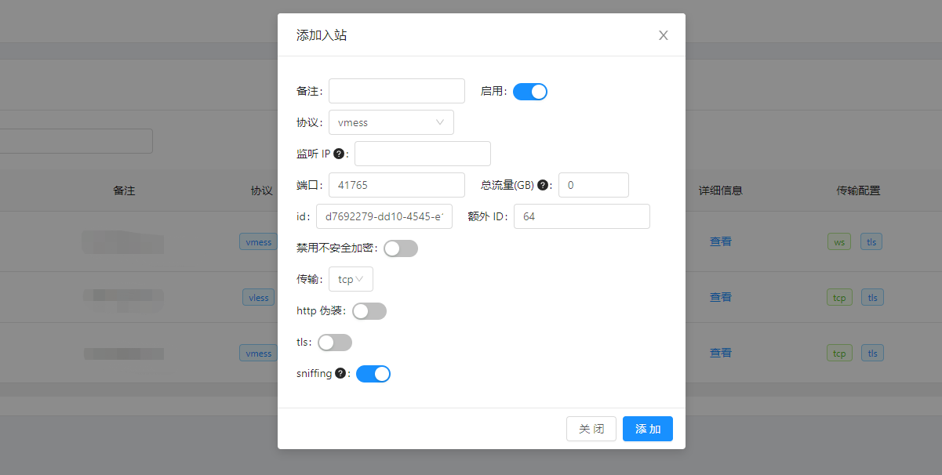Click the 添加 button
The width and height of the screenshot is (942, 475).
tap(647, 429)
